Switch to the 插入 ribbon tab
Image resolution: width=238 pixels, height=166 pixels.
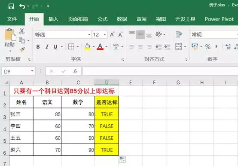pos(53,19)
